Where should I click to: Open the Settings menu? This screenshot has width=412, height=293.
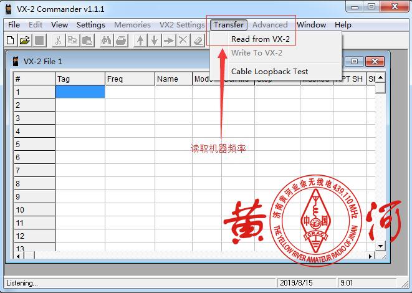point(91,25)
